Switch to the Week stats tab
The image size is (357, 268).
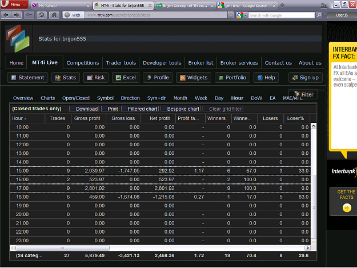click(x=201, y=98)
